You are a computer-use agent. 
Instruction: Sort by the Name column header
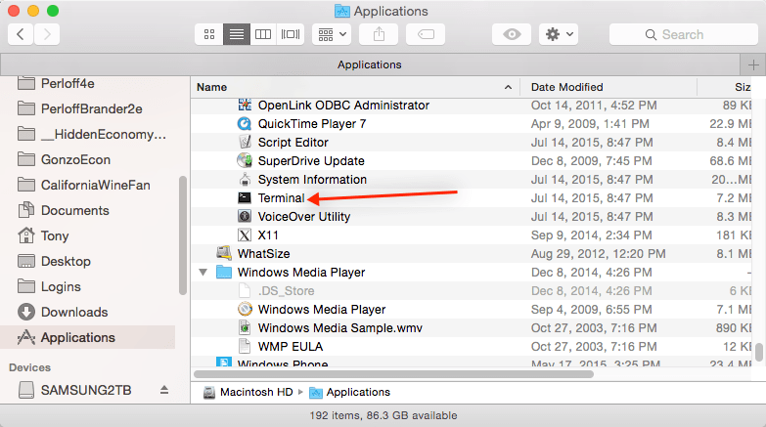click(211, 87)
